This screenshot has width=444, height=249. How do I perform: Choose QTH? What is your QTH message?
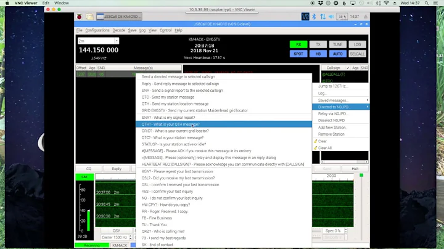[224, 124]
